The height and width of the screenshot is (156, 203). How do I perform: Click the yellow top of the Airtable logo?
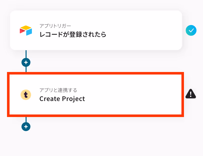pyautogui.click(x=26, y=27)
